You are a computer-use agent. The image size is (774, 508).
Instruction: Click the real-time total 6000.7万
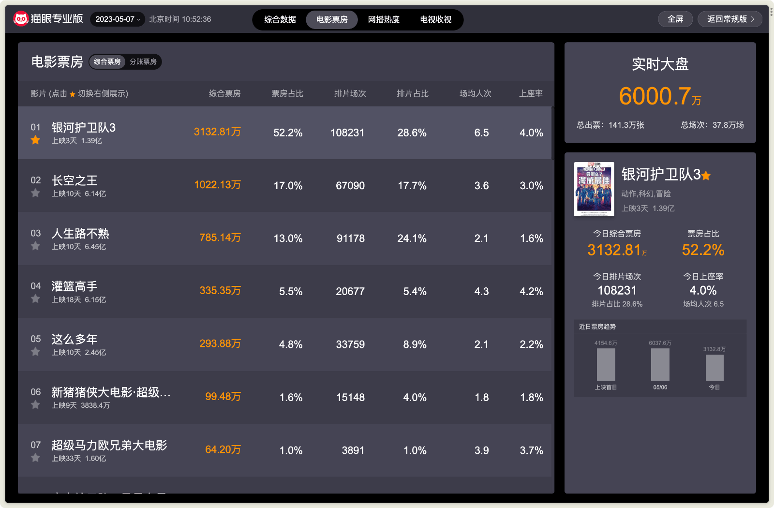tap(660, 96)
